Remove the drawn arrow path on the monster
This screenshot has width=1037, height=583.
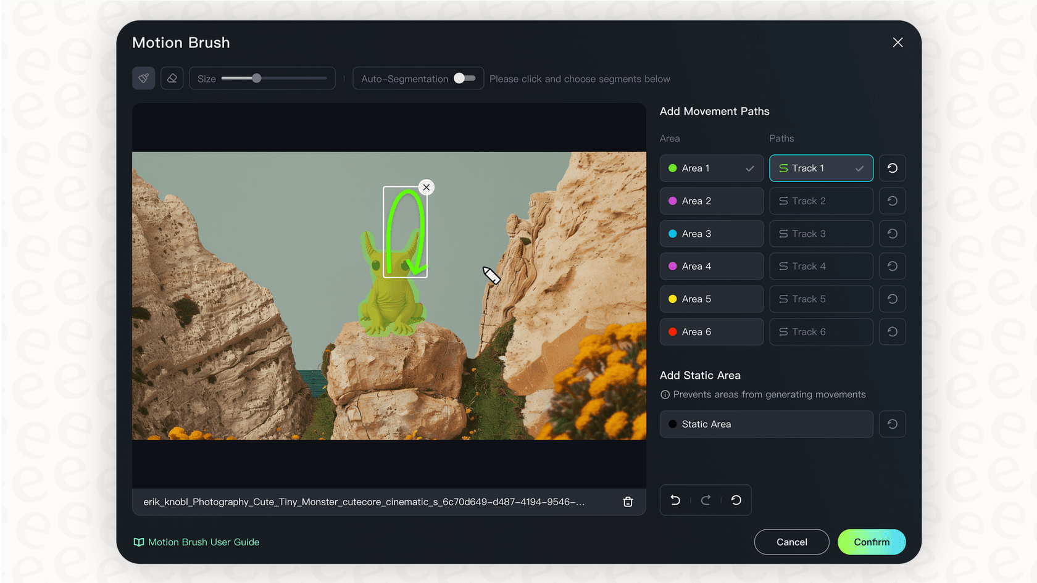click(425, 187)
